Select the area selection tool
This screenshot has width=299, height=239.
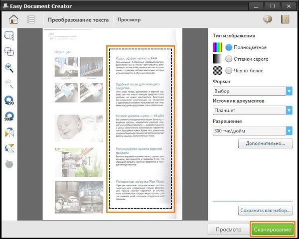(x=8, y=35)
